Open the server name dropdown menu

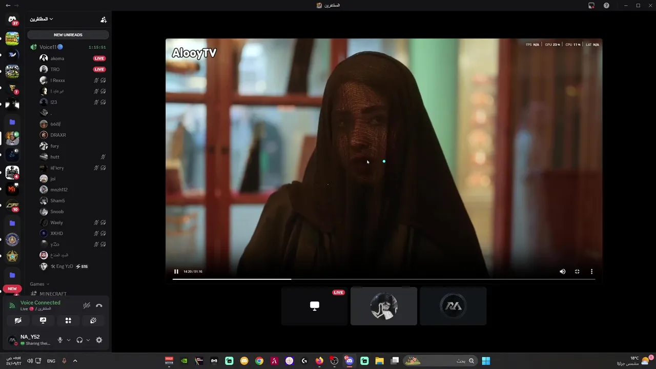[42, 19]
